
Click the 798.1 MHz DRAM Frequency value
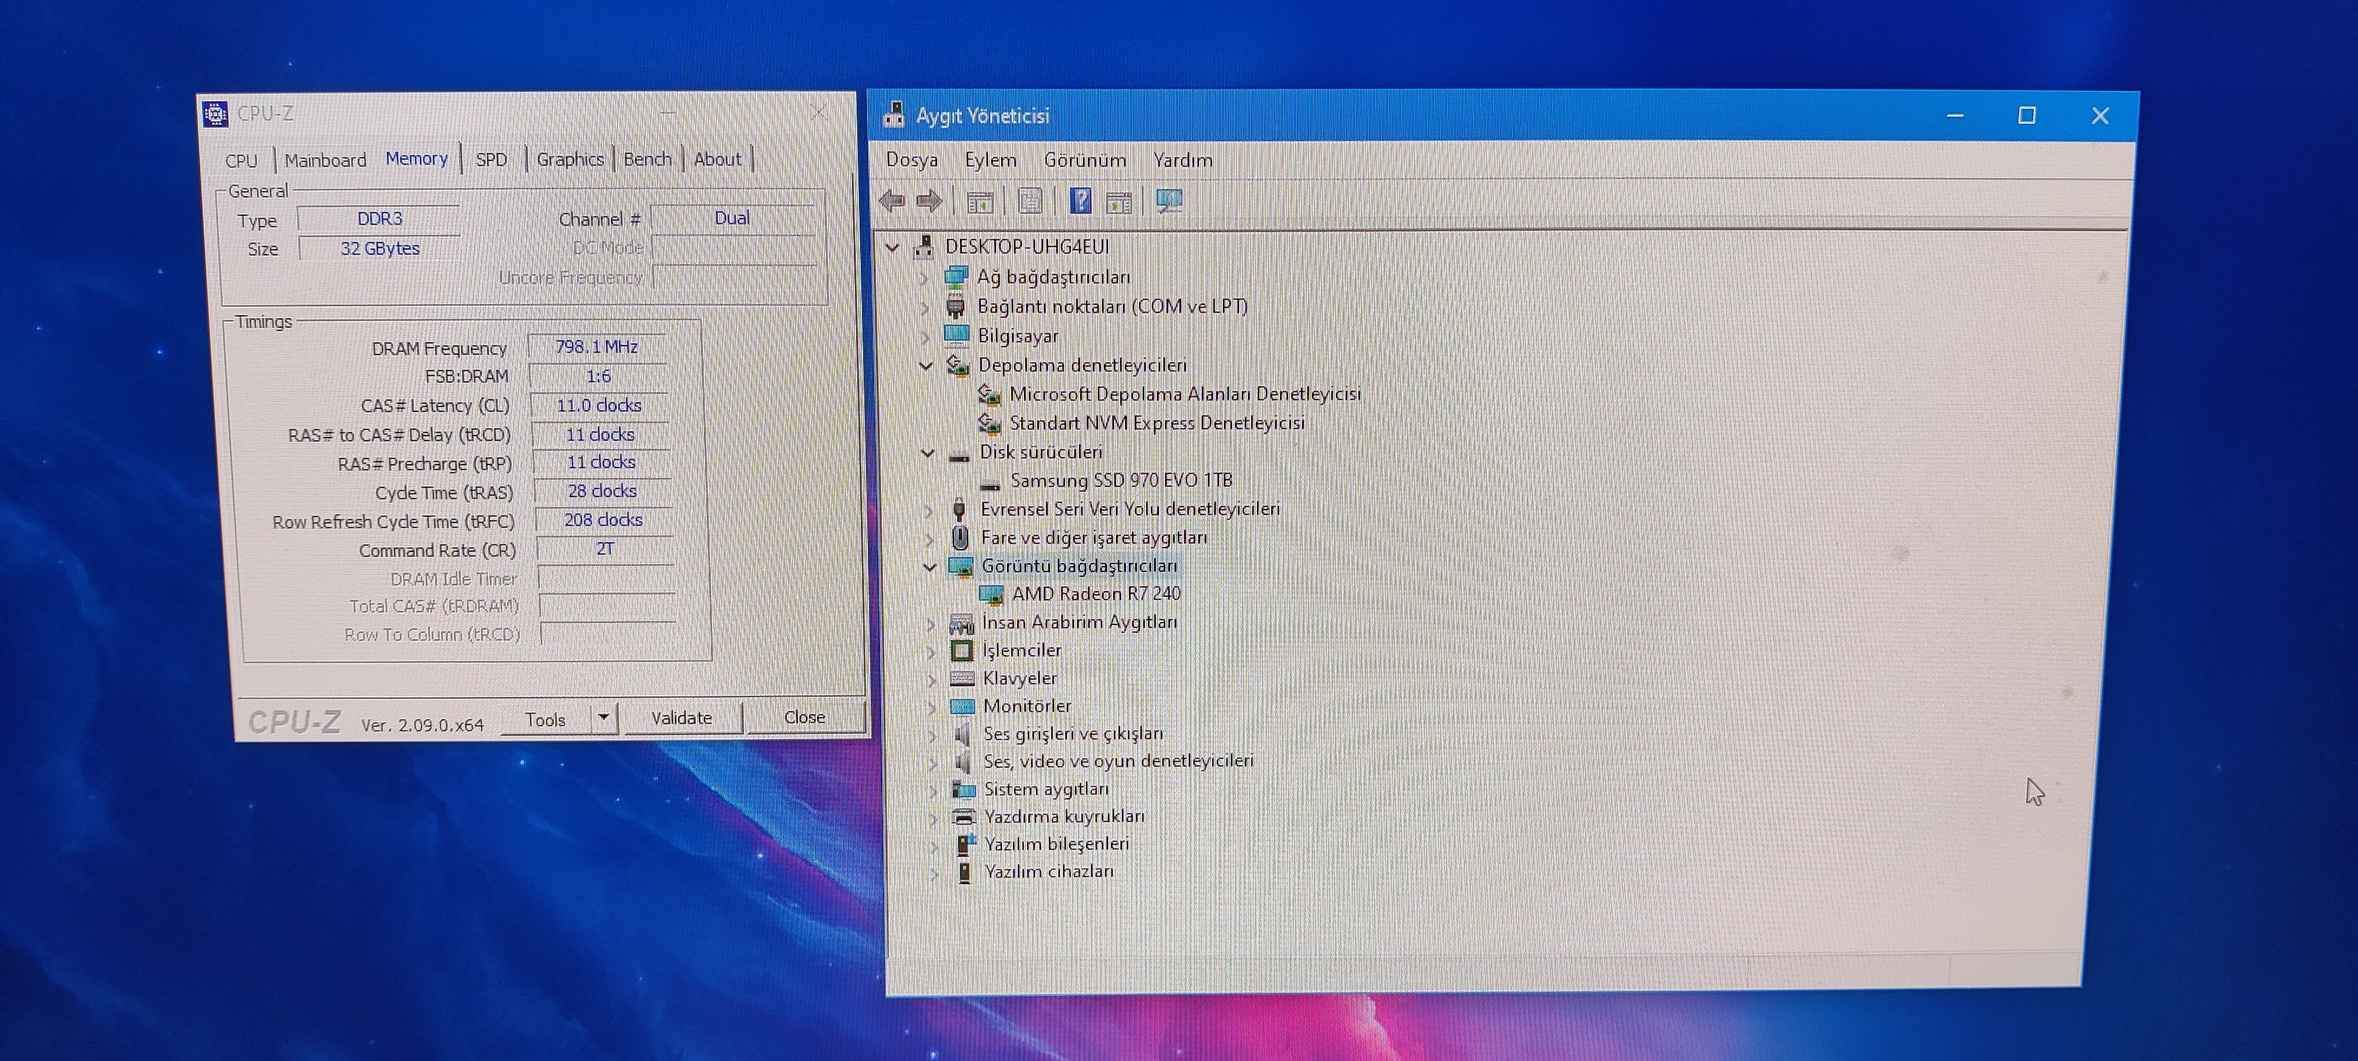pos(597,347)
